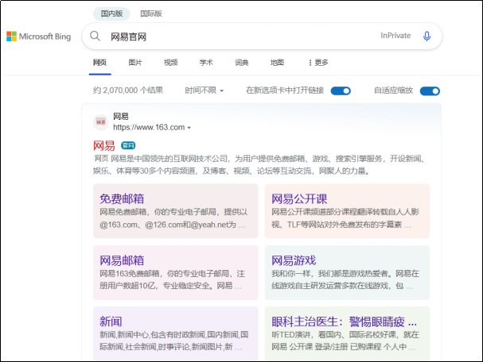483x362 pixels.
Task: Click the description starting 我和你一样，我们都是游戏热爱者
Action: pyautogui.click(x=345, y=279)
